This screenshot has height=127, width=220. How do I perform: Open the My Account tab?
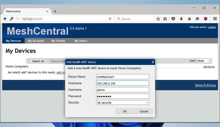click(36, 41)
